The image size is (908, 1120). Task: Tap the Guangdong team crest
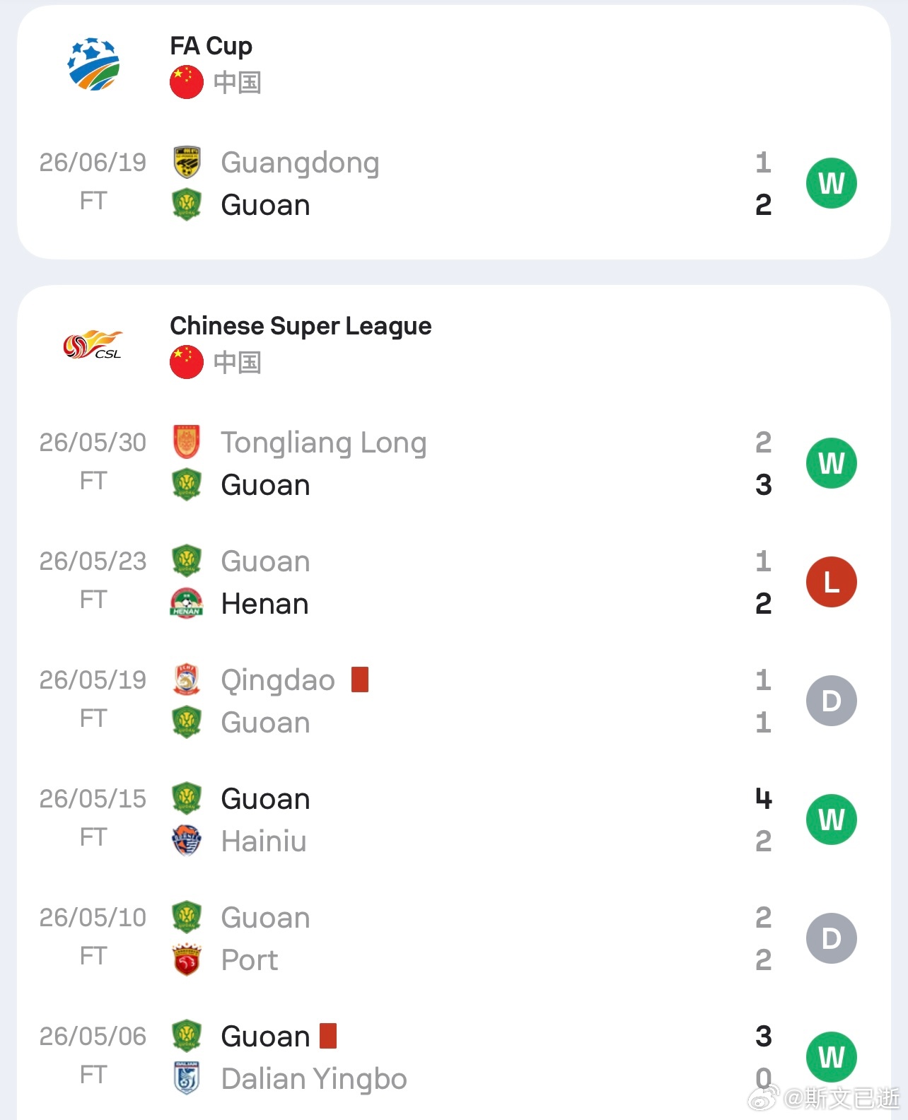(187, 162)
